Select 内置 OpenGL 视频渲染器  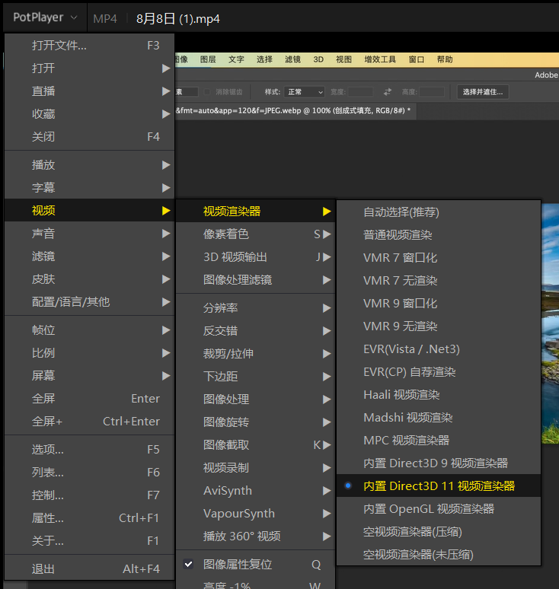439,509
